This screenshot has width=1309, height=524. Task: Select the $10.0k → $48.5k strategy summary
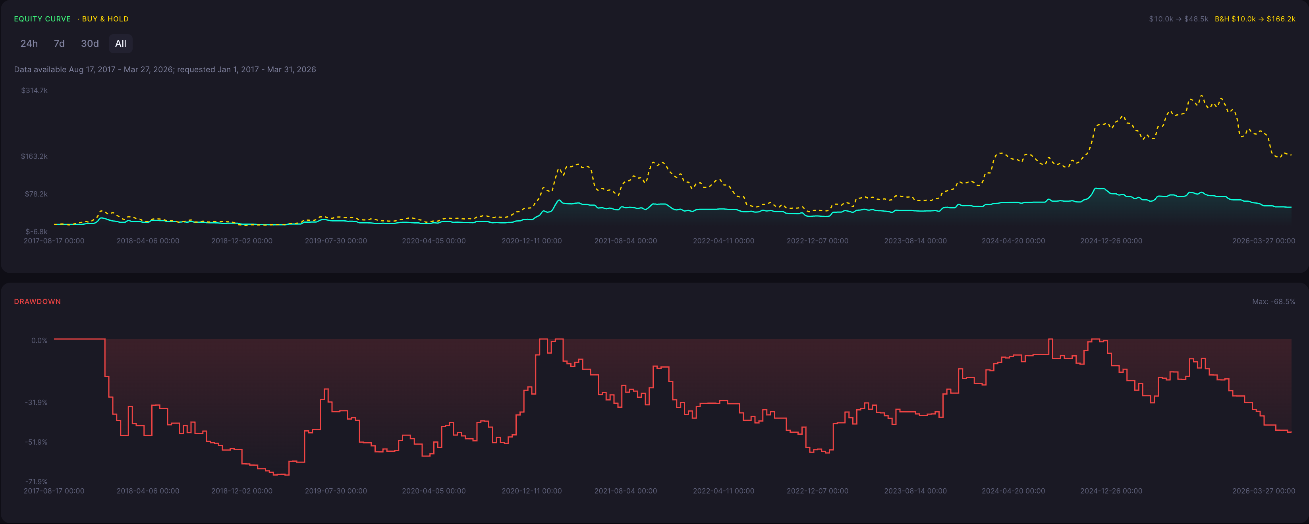pos(1178,19)
